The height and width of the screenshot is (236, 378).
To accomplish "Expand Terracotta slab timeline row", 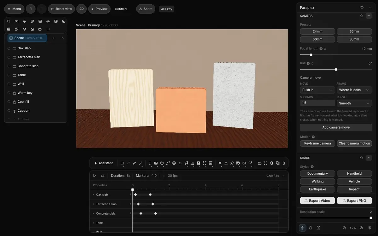I will pos(94,204).
